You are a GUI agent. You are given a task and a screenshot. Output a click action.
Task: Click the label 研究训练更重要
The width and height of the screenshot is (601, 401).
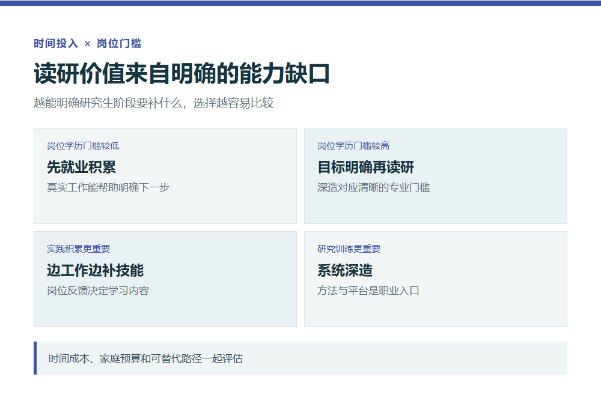349,249
